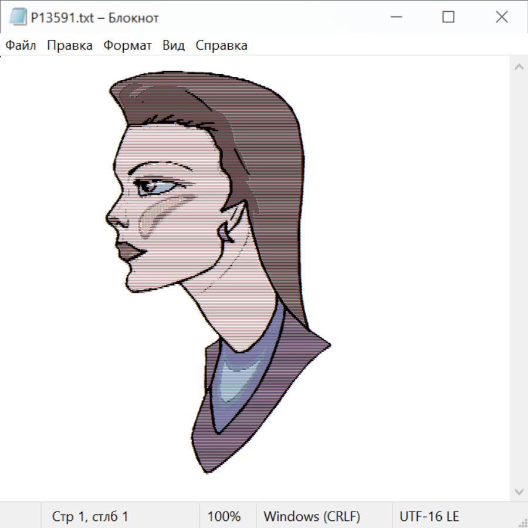This screenshot has height=528, width=528.
Task: Click the P13591.txt title bar text
Action: click(x=94, y=18)
